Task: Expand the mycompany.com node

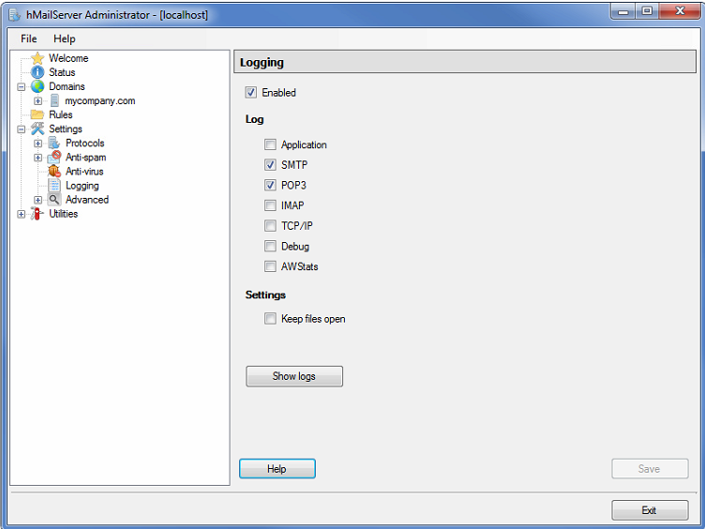Action: pyautogui.click(x=37, y=101)
